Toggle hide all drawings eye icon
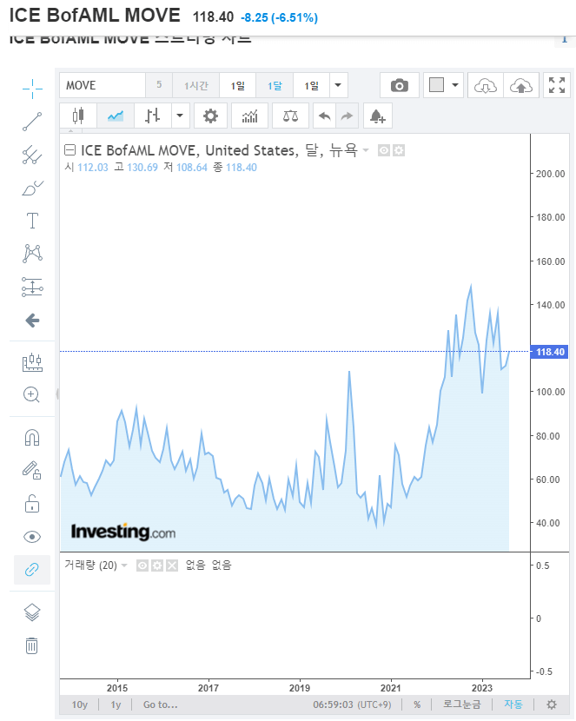 (x=32, y=537)
